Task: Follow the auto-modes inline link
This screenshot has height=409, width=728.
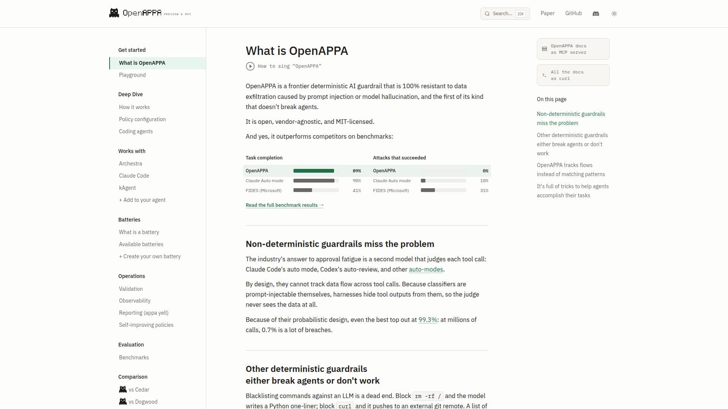Action: click(426, 269)
